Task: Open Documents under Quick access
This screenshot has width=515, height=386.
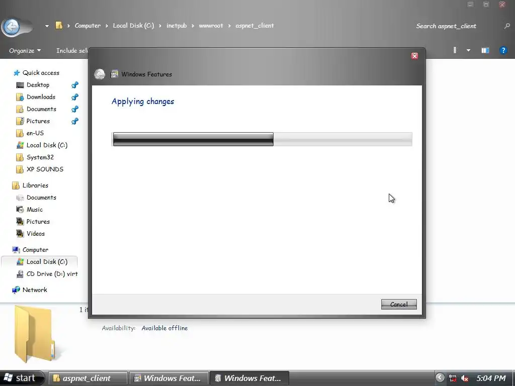Action: [x=41, y=109]
